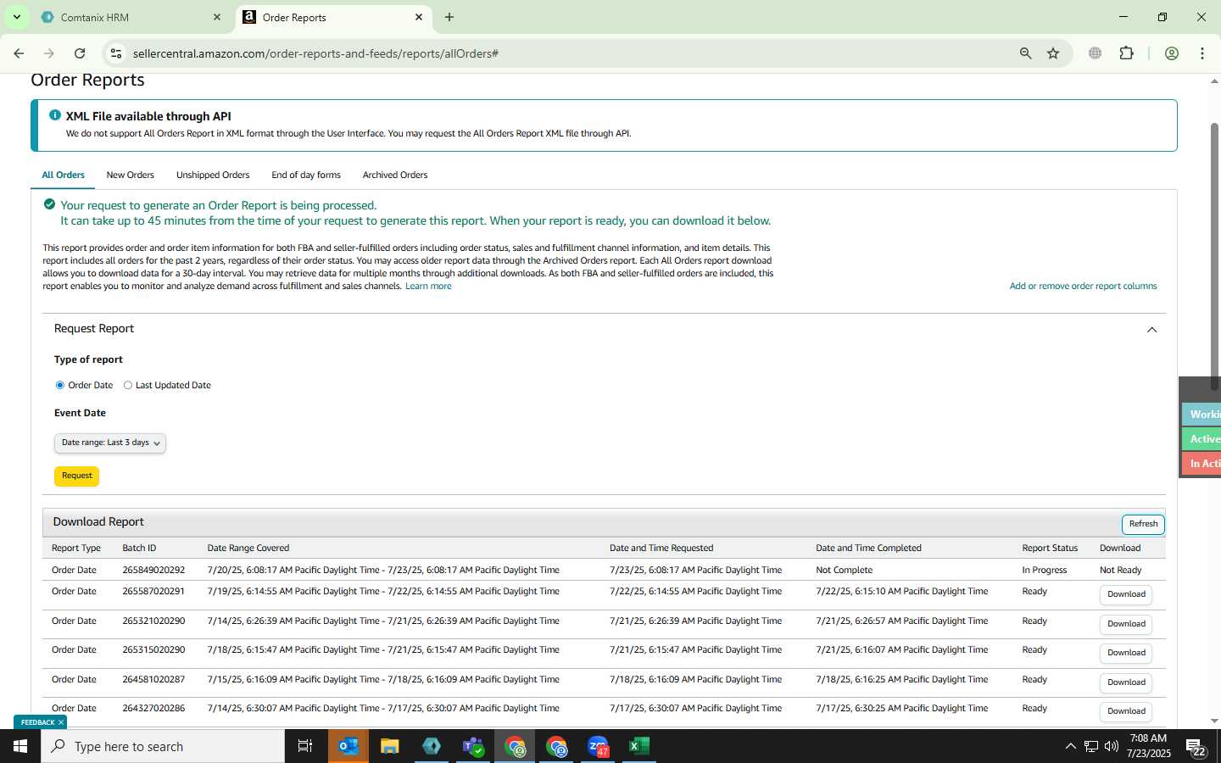Open the globe icon in the Chrome toolbar

point(1096,53)
